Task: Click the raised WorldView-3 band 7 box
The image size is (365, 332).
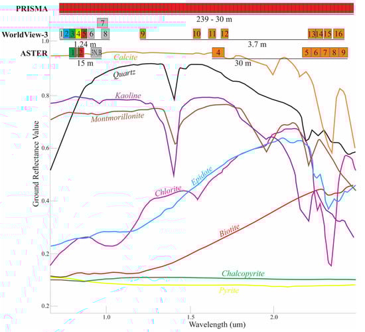Action: (102, 23)
